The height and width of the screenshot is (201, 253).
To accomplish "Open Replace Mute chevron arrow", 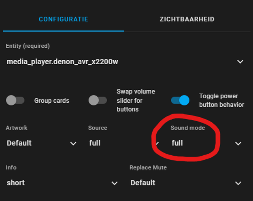I will coord(238,183).
